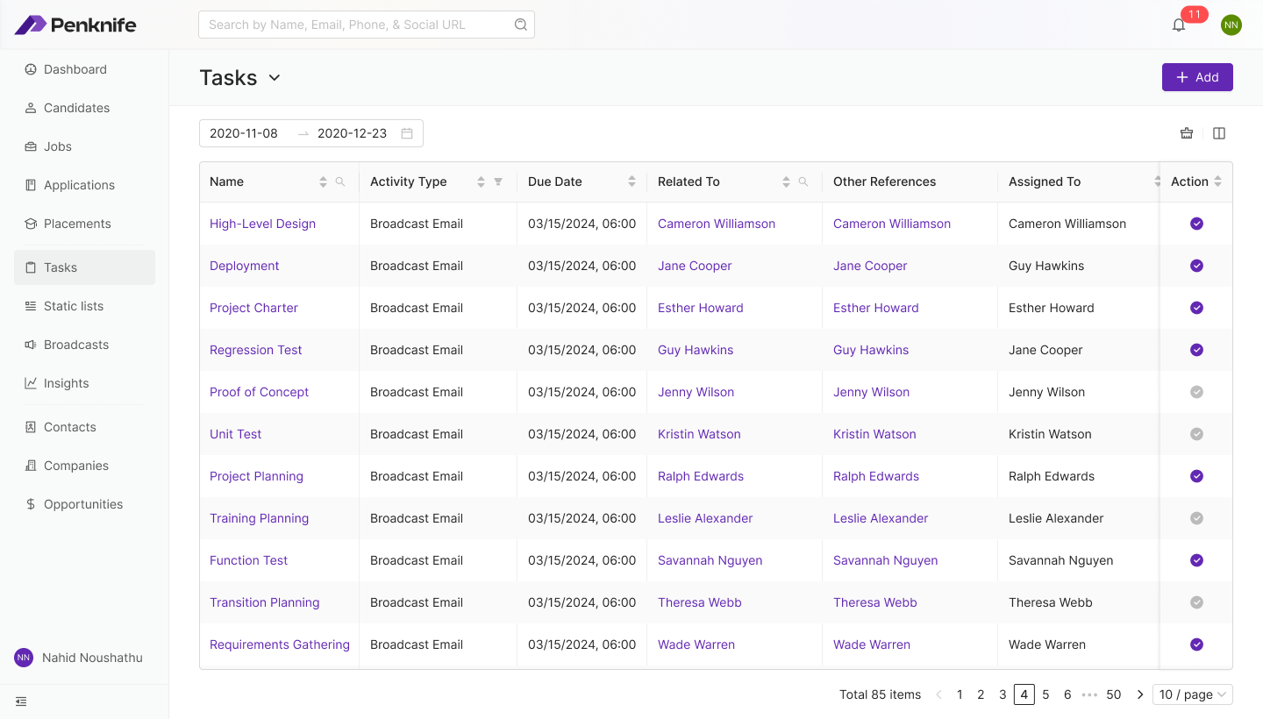Image resolution: width=1263 pixels, height=719 pixels.
Task: Open the Candidates sidebar item
Action: click(x=84, y=108)
